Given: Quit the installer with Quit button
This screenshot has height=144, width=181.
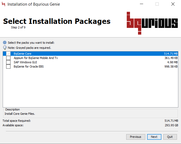Looking at the screenshot, I should coord(170,137).
